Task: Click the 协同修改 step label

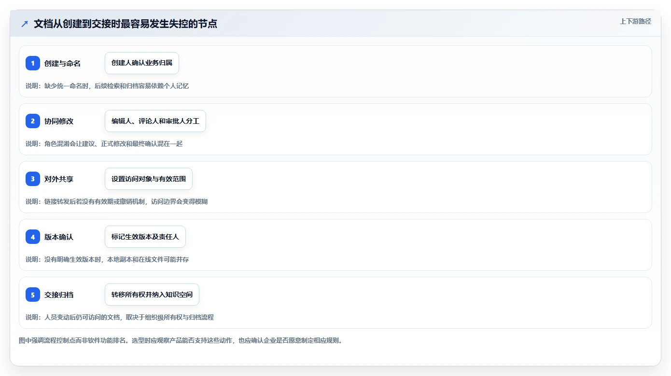Action: coord(59,121)
